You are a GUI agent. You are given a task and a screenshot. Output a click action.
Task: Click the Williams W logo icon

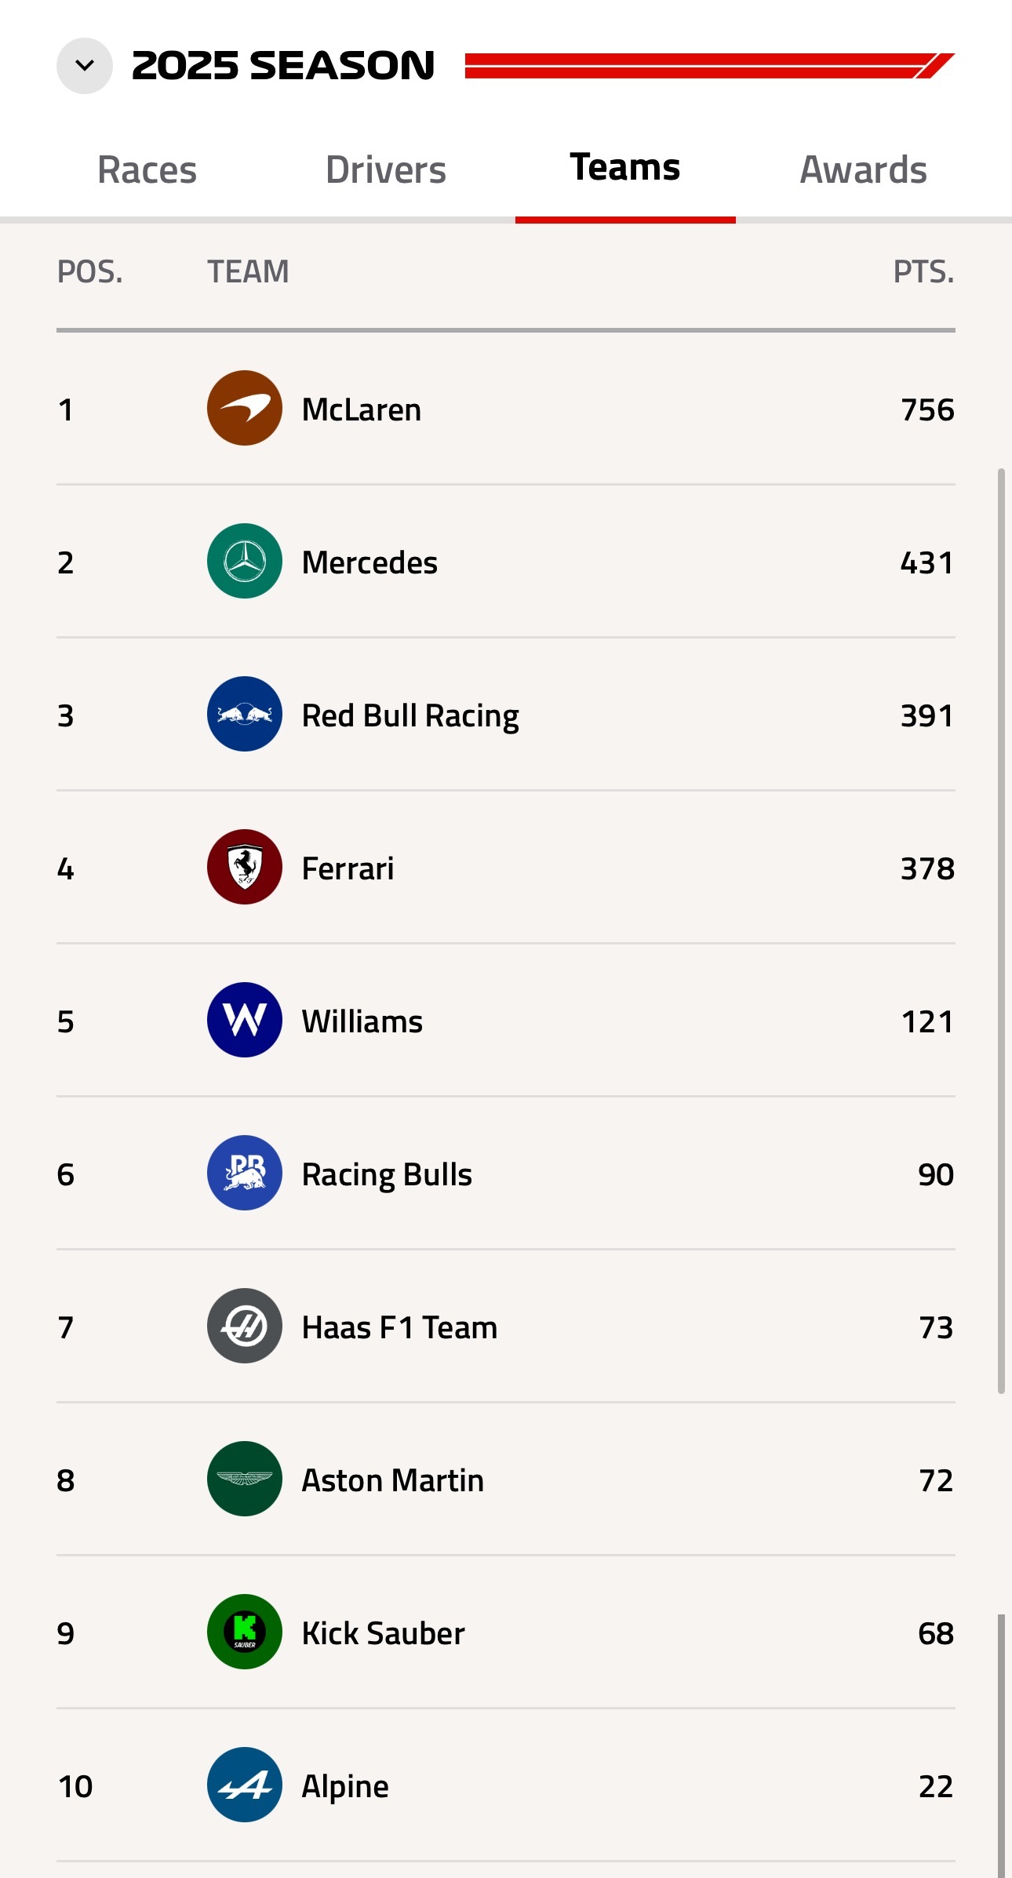click(245, 1020)
